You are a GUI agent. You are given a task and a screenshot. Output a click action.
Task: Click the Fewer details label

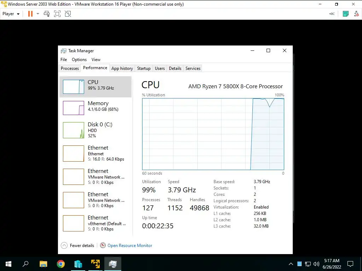click(82, 246)
